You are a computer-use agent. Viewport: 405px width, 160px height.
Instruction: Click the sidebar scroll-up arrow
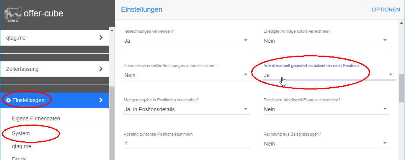click(x=112, y=30)
